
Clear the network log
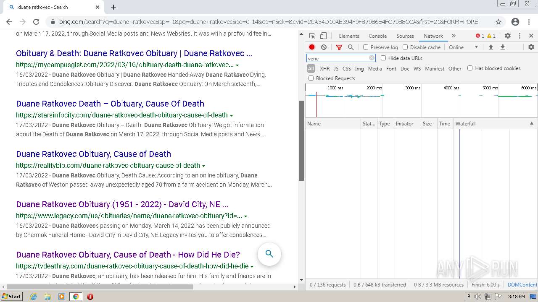tap(324, 47)
